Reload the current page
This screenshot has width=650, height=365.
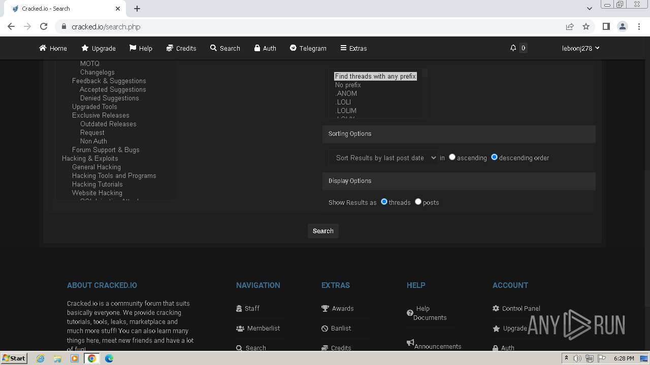pyautogui.click(x=44, y=26)
